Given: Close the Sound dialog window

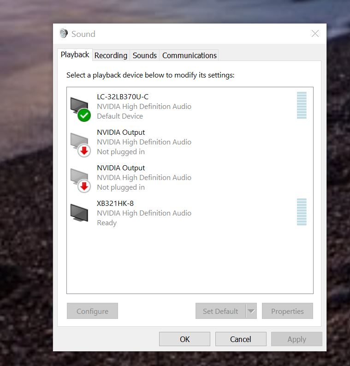Looking at the screenshot, I should tap(315, 34).
